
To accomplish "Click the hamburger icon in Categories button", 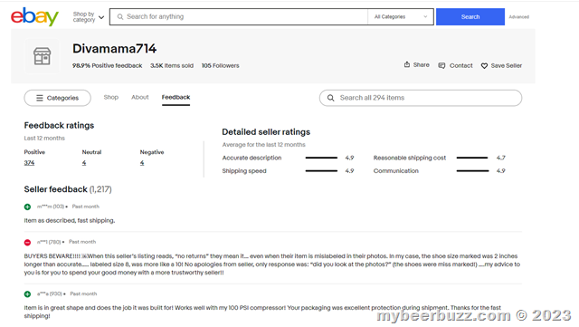I will click(x=40, y=98).
